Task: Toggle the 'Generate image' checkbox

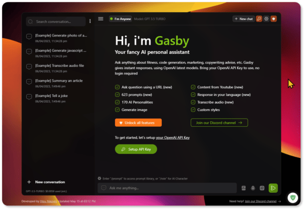Action: tap(118, 109)
